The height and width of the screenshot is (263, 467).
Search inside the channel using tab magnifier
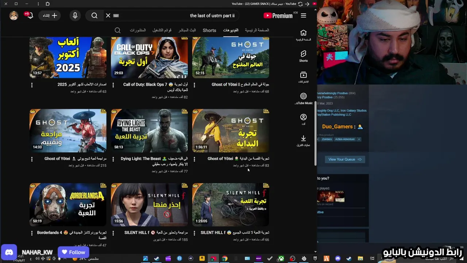coord(117,30)
